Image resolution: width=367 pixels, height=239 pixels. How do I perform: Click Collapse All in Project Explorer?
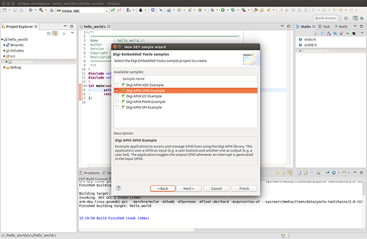pyautogui.click(x=49, y=34)
